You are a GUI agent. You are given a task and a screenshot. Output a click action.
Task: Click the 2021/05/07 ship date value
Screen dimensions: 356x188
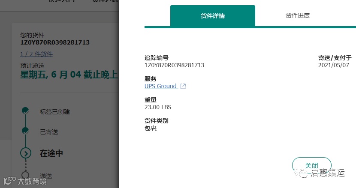point(334,66)
